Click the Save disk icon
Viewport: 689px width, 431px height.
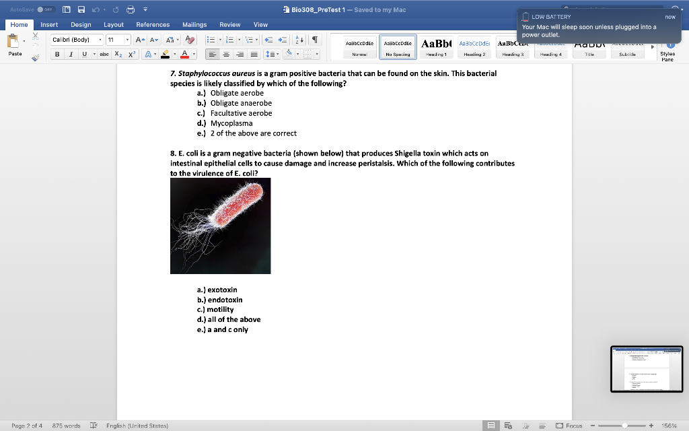(81, 9)
